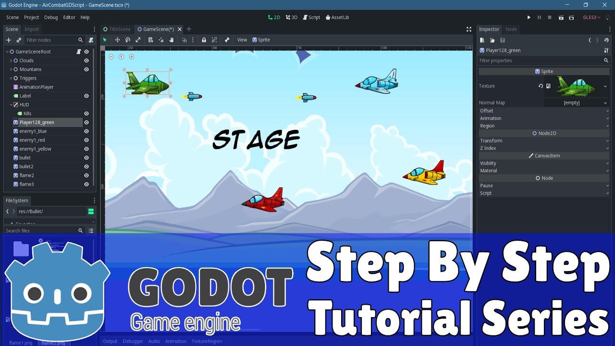This screenshot has height=346, width=615.
Task: Open the AssetLib workspace
Action: [x=337, y=17]
